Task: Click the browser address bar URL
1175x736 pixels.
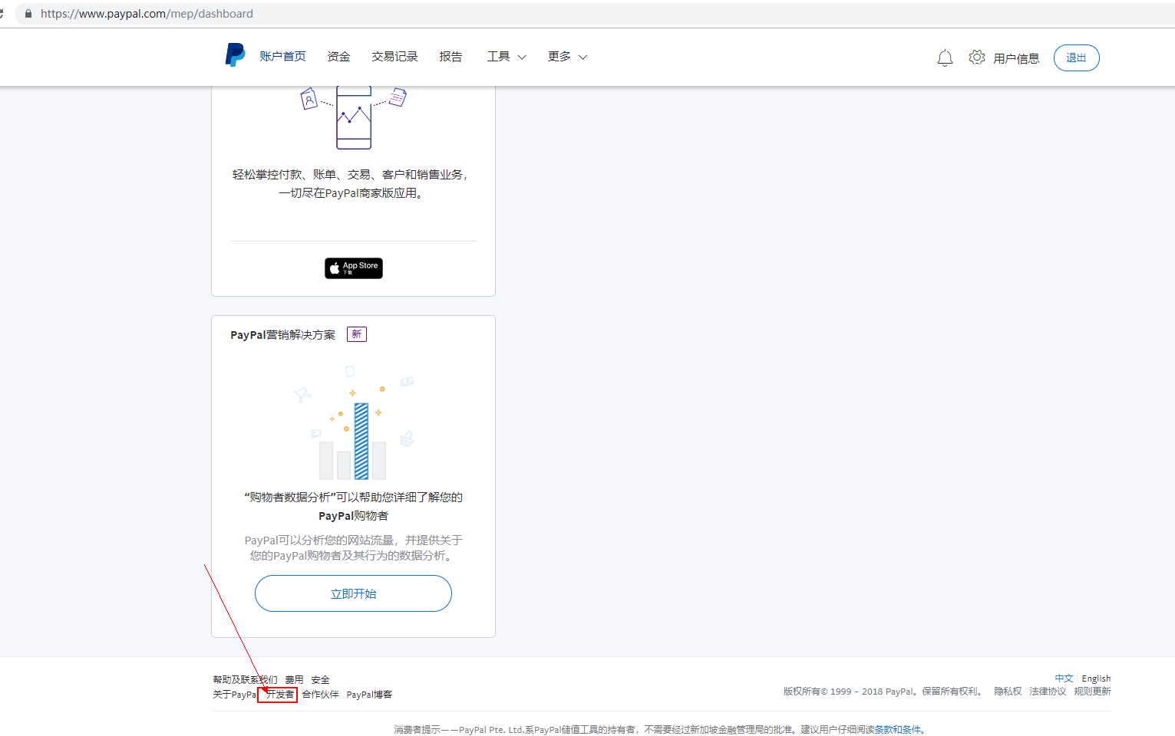Action: pyautogui.click(x=147, y=14)
